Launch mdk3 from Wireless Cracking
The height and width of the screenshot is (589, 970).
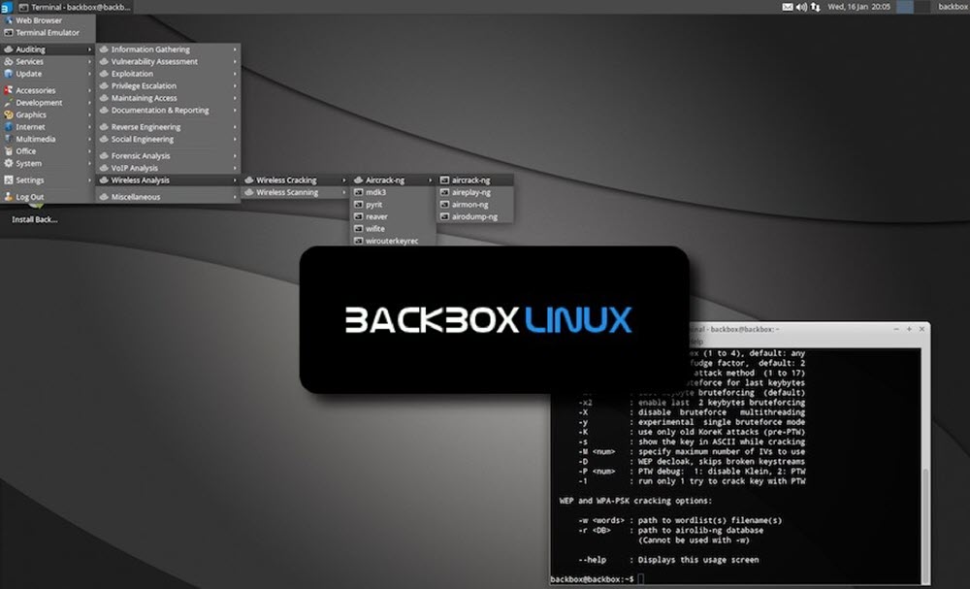[x=394, y=192]
